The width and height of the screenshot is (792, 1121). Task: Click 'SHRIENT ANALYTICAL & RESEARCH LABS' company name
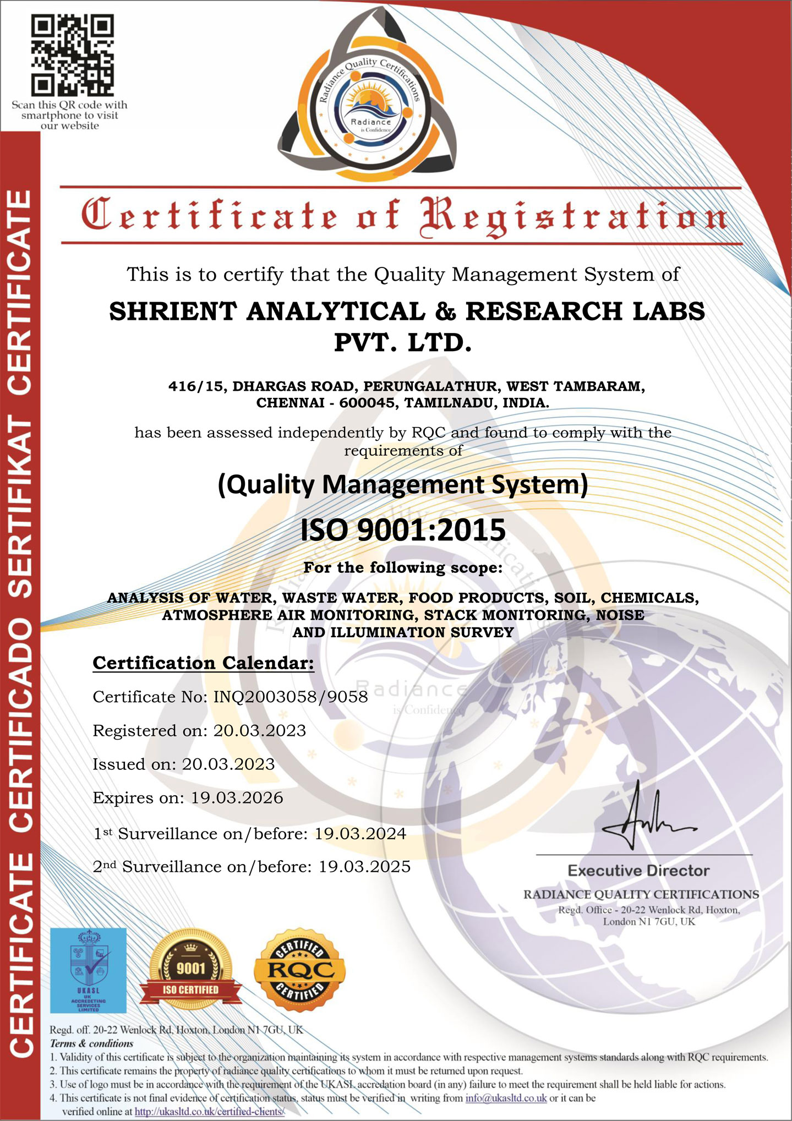click(x=407, y=311)
